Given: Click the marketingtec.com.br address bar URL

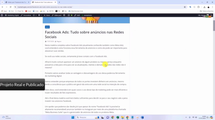Looking at the screenshot, I should (x=45, y=7).
